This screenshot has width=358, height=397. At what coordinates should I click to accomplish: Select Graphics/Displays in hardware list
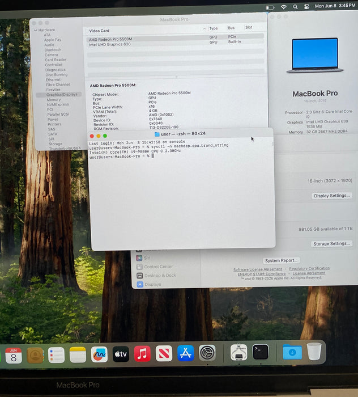tap(59, 95)
